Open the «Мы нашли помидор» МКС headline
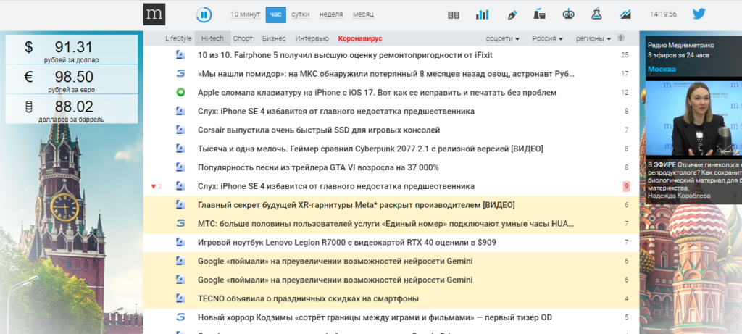 [x=387, y=74]
